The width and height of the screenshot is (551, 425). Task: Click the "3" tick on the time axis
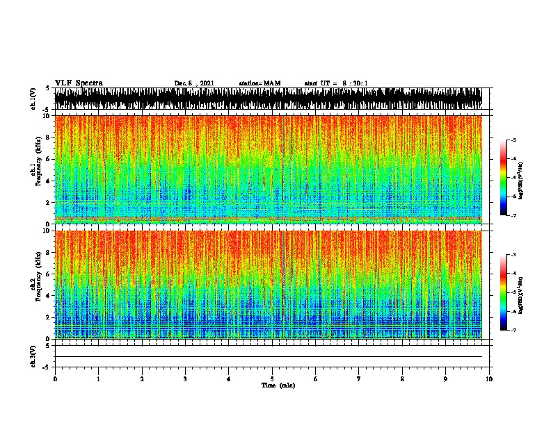185,379
